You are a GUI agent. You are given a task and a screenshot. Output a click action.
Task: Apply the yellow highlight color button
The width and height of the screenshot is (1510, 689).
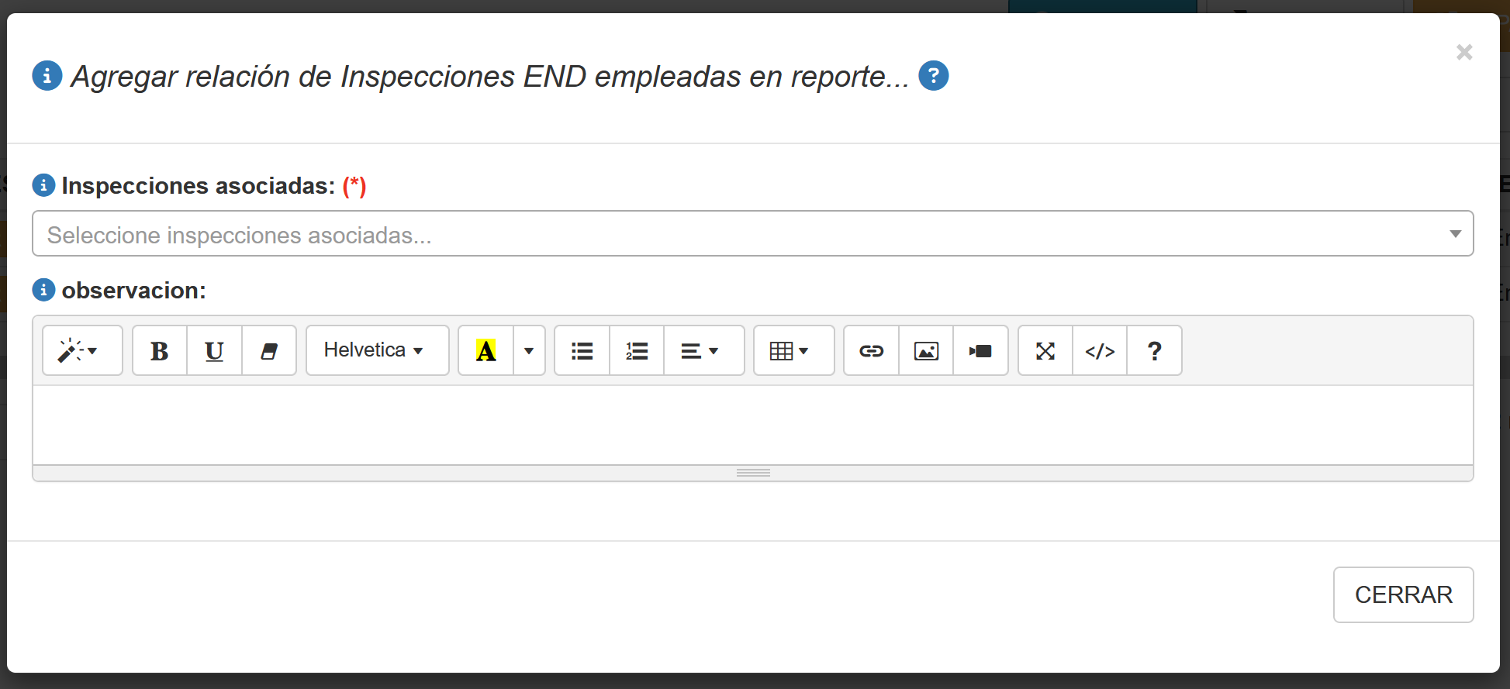[485, 351]
